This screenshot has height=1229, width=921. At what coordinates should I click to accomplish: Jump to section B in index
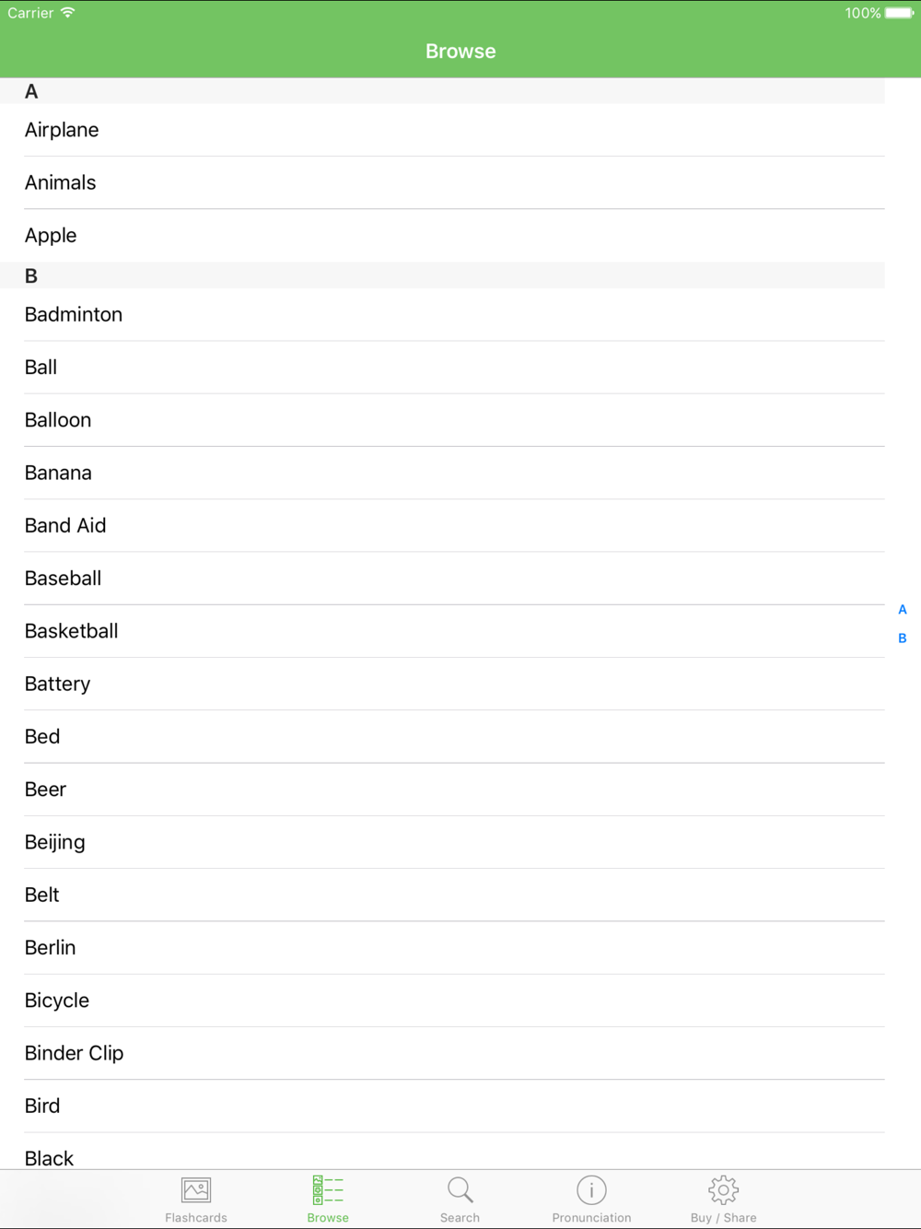click(903, 638)
